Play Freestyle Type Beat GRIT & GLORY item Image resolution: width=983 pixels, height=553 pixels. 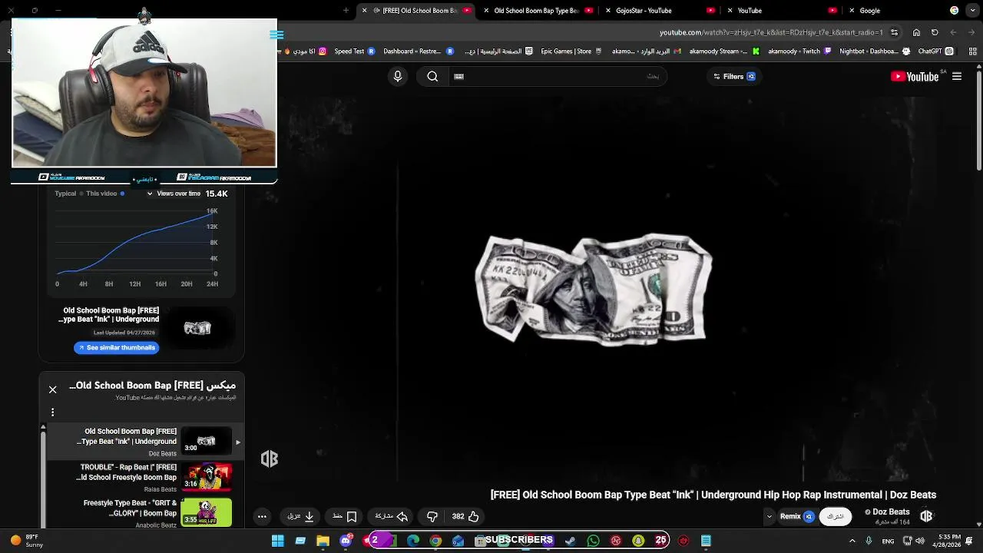tap(144, 512)
